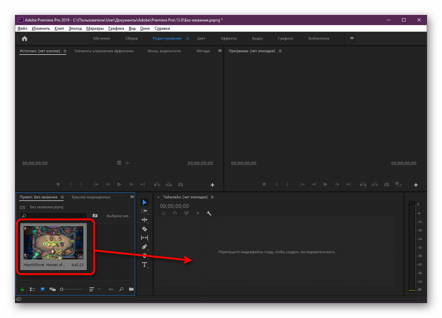Switch Project panel to icon view
The height and width of the screenshot is (318, 442).
coord(43,289)
